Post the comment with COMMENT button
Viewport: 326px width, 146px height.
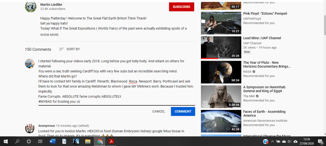click(x=183, y=111)
